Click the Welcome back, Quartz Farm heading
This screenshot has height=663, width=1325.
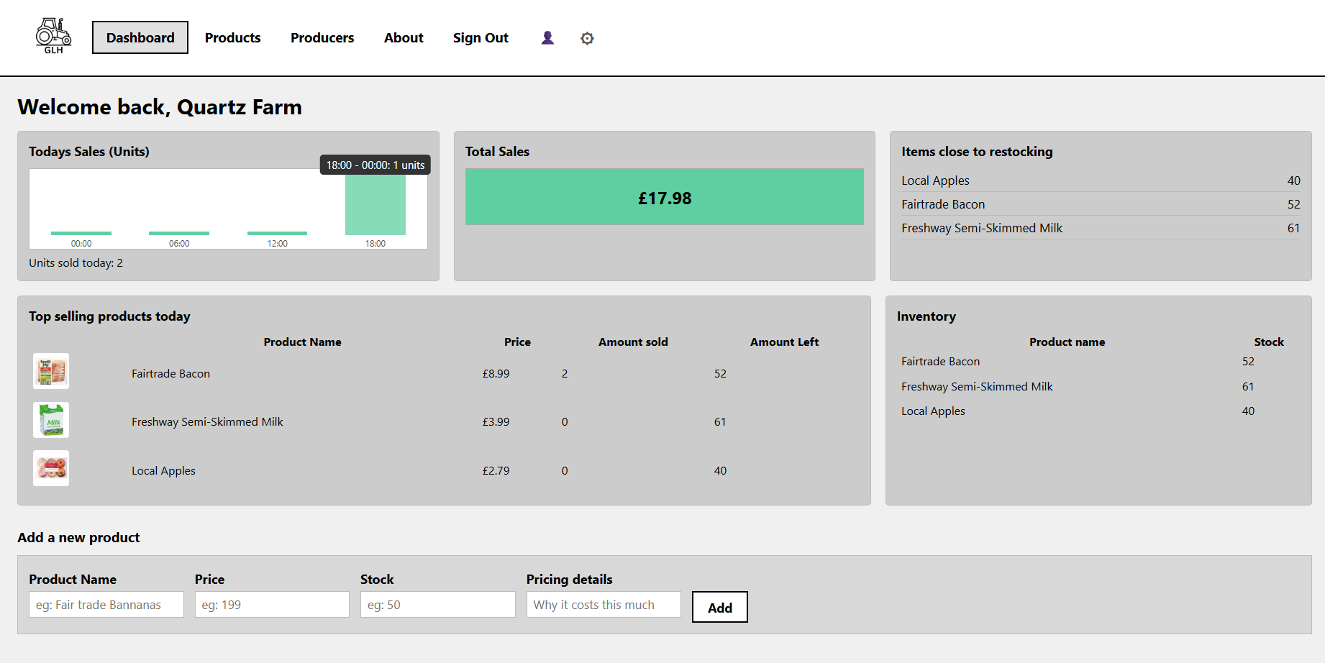160,107
